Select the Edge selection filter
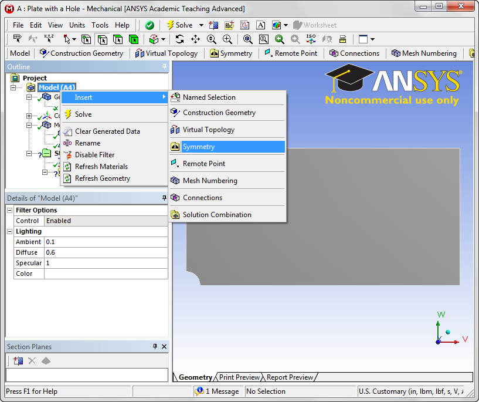 click(103, 39)
